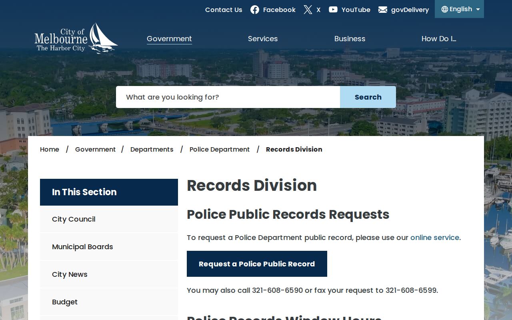
Task: Click the 'In This Section' sidebar header
Action: point(109,192)
